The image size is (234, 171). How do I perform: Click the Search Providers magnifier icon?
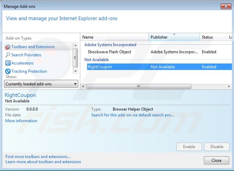pyautogui.click(x=8, y=55)
